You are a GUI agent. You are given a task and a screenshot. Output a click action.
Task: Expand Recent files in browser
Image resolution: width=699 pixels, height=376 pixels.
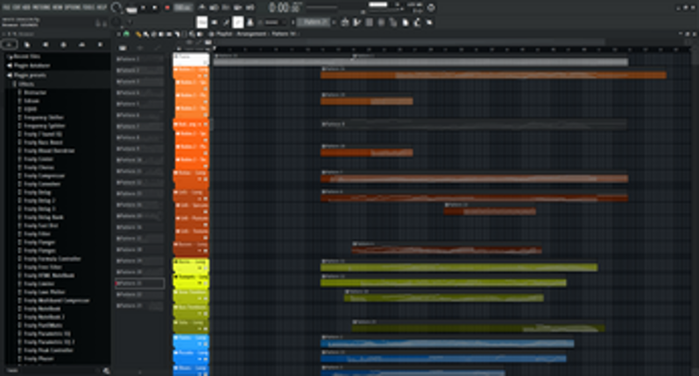(x=26, y=57)
